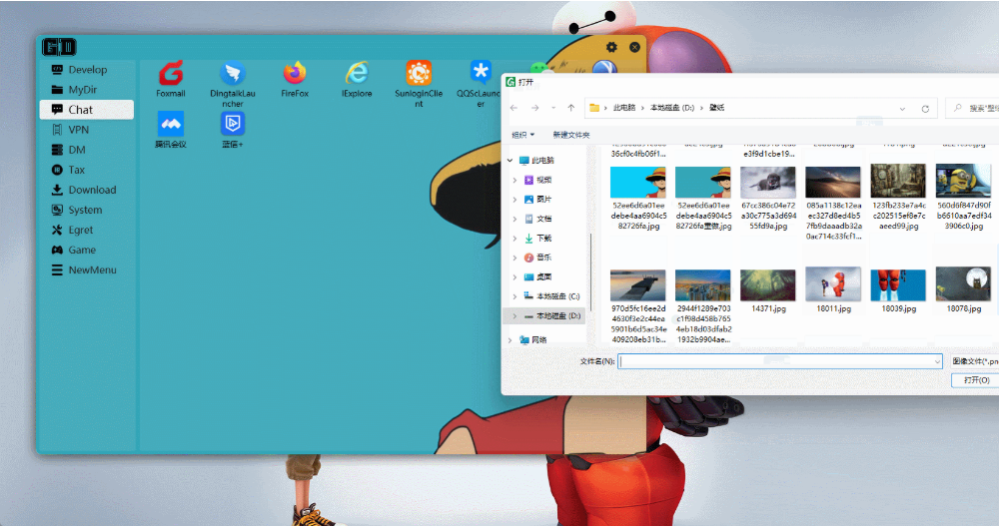Close the launcher panel with X icon
The width and height of the screenshot is (999, 527).
[634, 47]
